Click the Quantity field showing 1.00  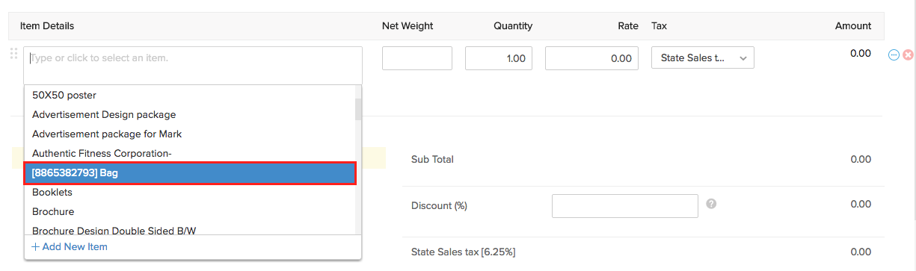click(499, 58)
